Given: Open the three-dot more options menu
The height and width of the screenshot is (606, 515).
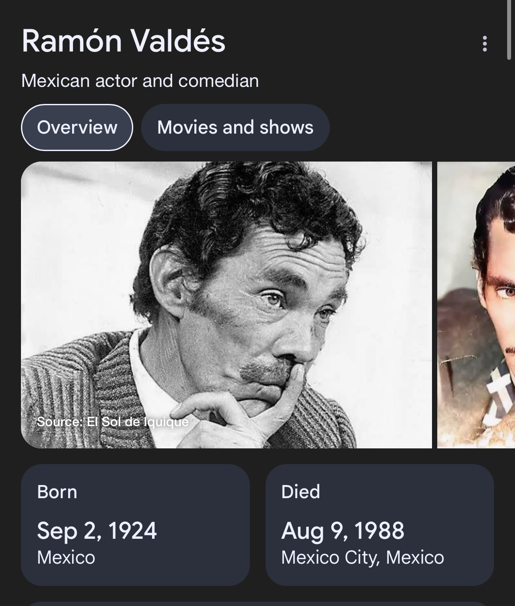Looking at the screenshot, I should 484,44.
